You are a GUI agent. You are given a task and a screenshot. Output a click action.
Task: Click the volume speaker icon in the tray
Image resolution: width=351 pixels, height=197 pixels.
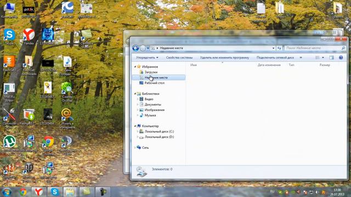pyautogui.click(x=317, y=192)
